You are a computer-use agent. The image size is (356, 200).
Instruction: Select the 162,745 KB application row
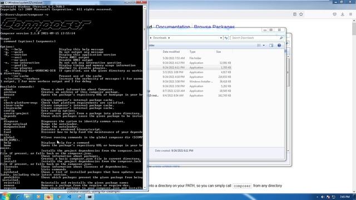click(190, 96)
